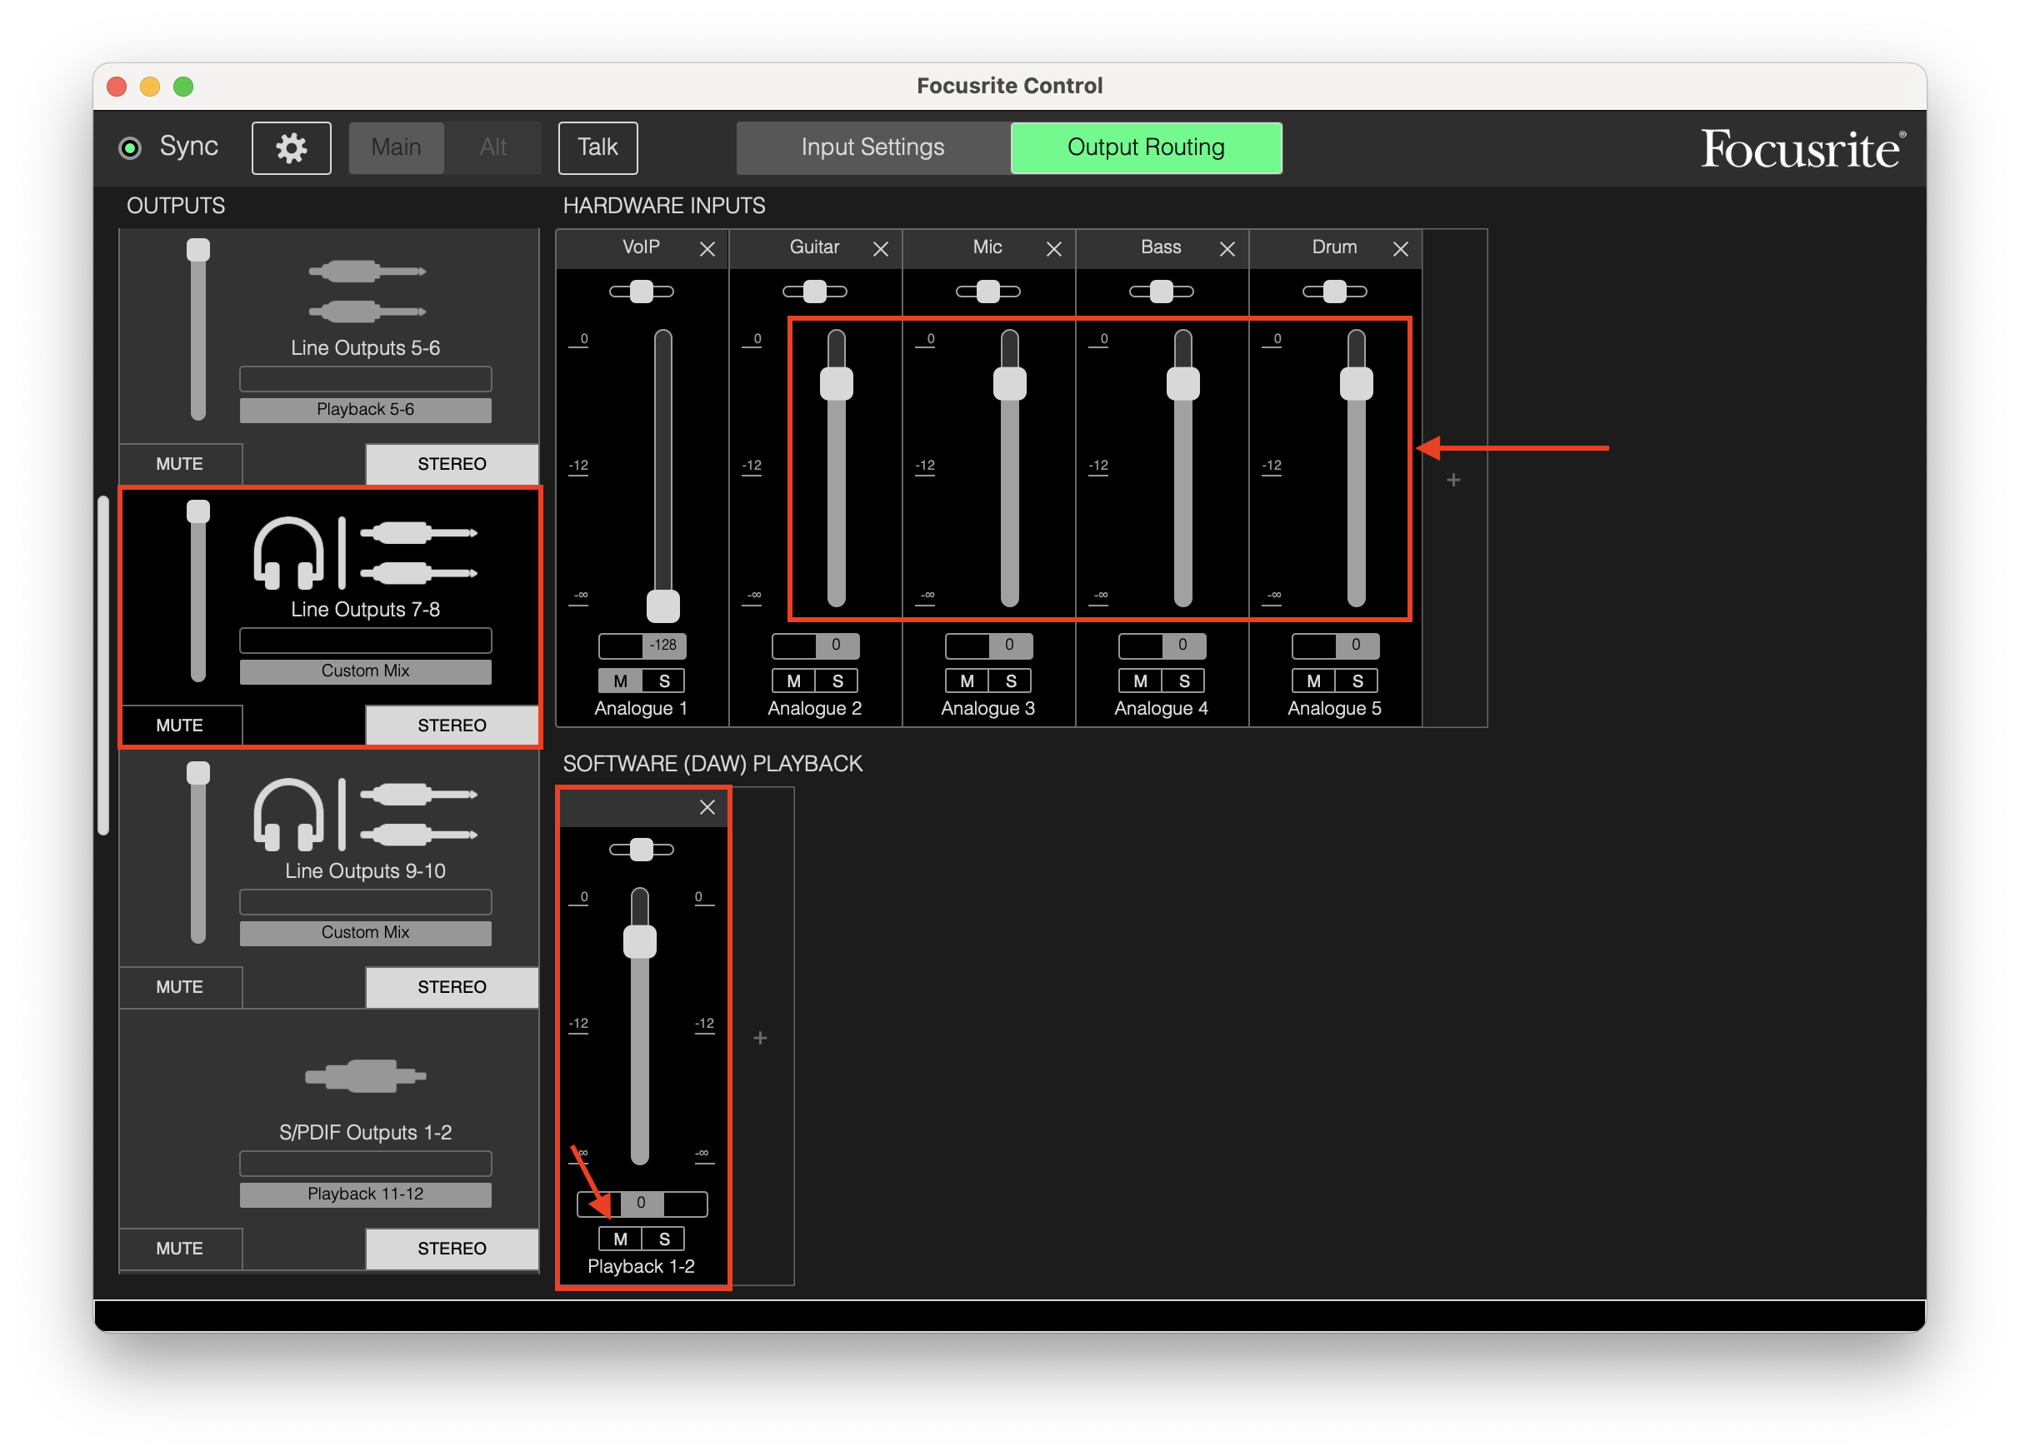The height and width of the screenshot is (1456, 2020).
Task: Remove the Playback 1-2 channel with its X
Action: tap(707, 807)
